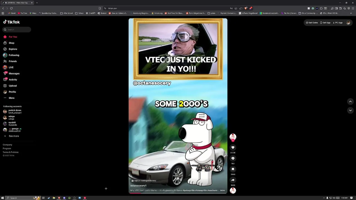Open the nycdrill followed account
The width and height of the screenshot is (356, 200).
10,124
